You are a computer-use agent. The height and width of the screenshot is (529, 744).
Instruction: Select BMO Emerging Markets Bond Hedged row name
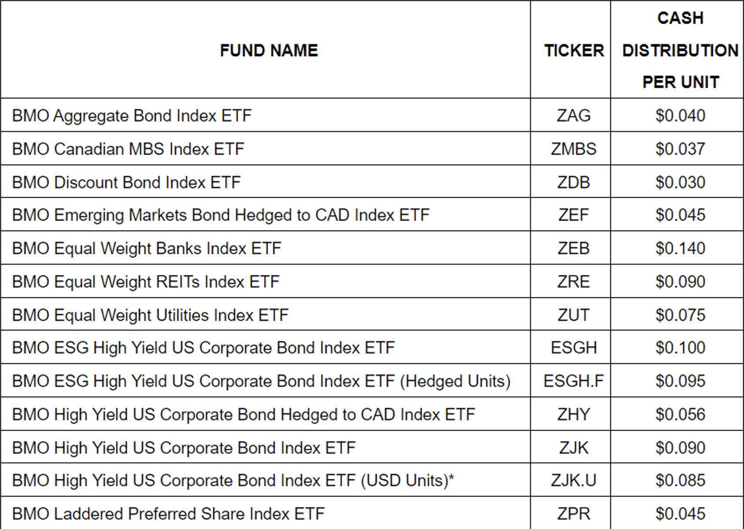pos(221,215)
